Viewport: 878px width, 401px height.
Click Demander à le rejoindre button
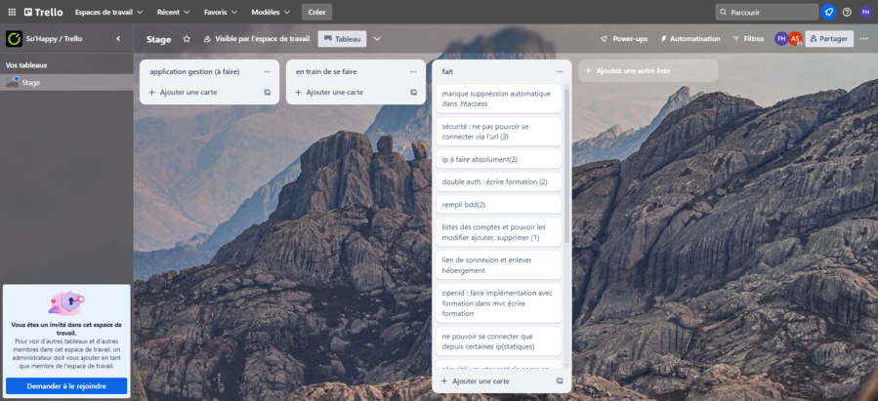[x=66, y=386]
